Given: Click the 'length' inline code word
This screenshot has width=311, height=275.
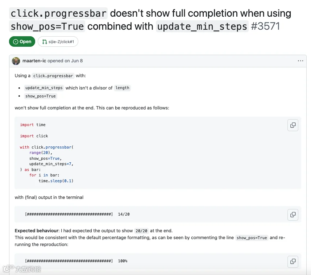Looking at the screenshot, I should (122, 88).
